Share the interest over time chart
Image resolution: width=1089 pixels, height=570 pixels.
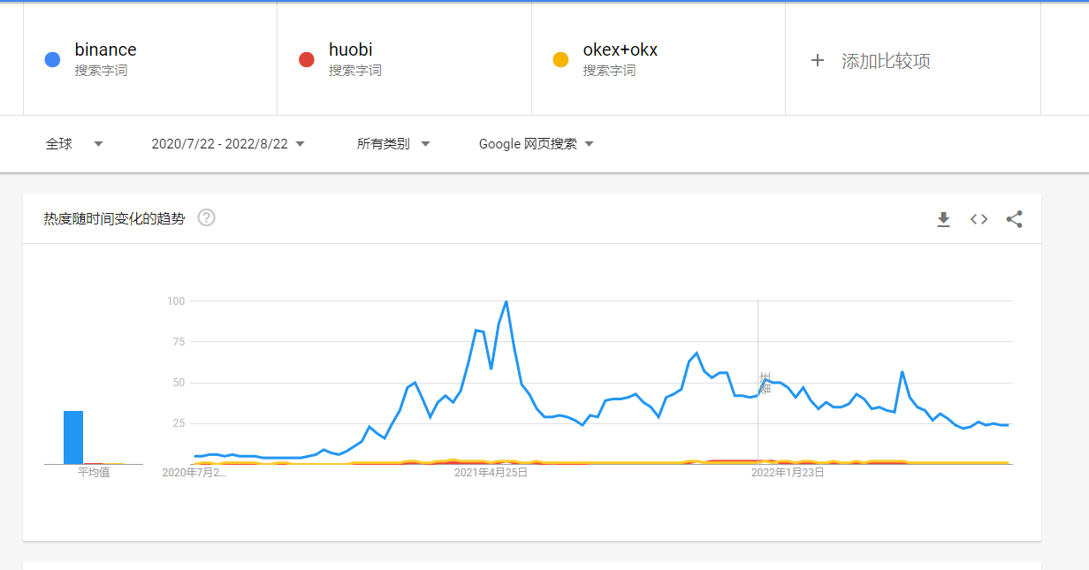(1014, 219)
